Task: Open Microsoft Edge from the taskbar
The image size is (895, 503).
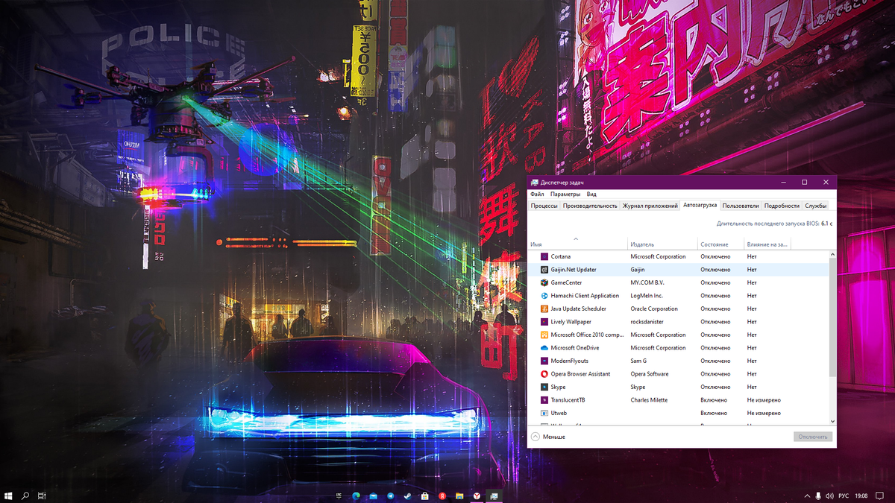Action: tap(356, 496)
